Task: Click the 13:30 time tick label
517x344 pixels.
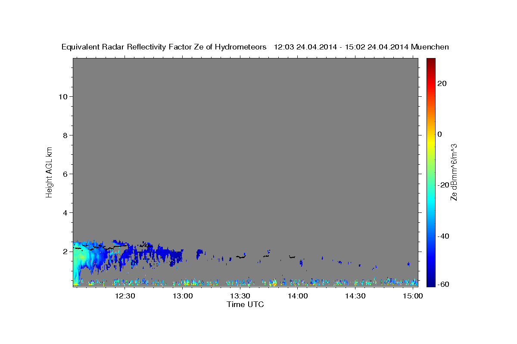Action: pyautogui.click(x=240, y=296)
